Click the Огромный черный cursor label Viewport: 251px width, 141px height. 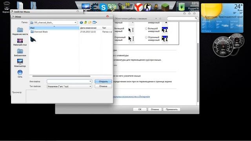click(x=120, y=39)
